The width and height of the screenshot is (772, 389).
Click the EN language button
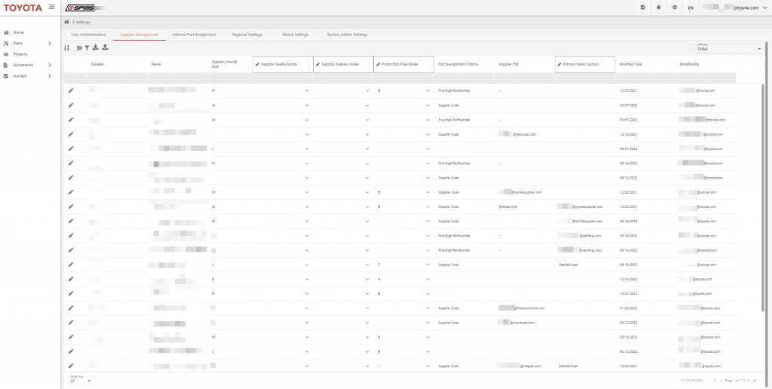coord(691,8)
